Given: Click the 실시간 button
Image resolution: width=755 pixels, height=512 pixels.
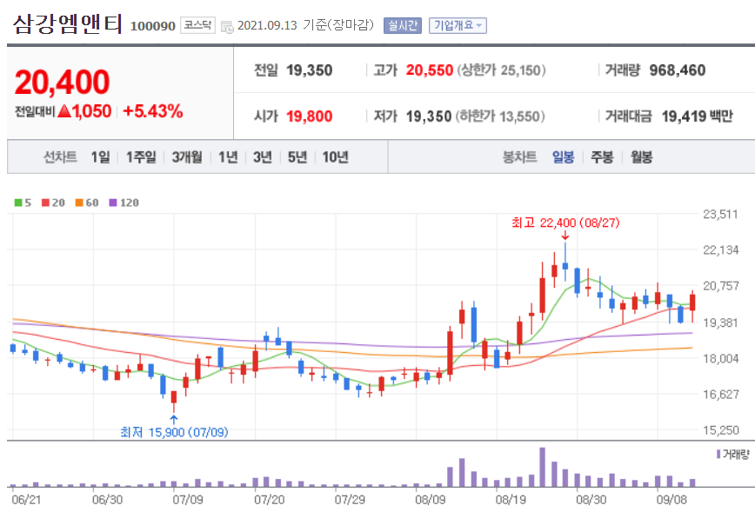Looking at the screenshot, I should coord(403,25).
